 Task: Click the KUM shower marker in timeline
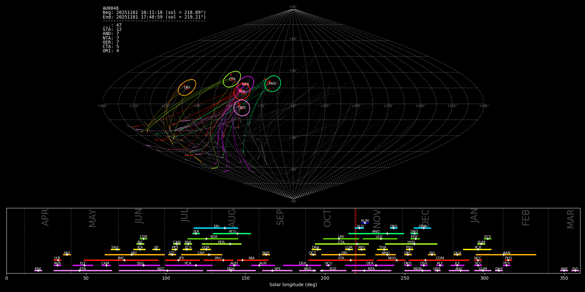pos(365,223)
